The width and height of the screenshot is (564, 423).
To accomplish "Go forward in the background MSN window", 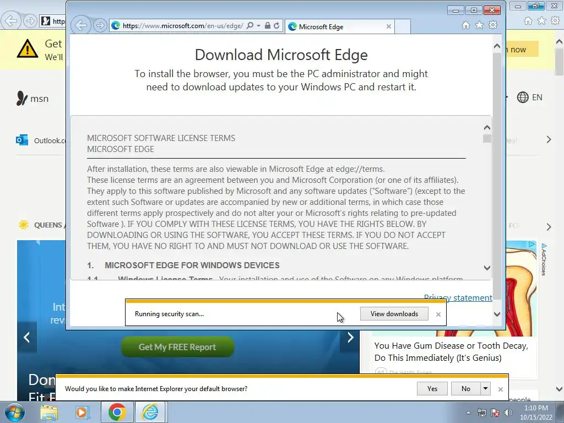I will pyautogui.click(x=30, y=20).
